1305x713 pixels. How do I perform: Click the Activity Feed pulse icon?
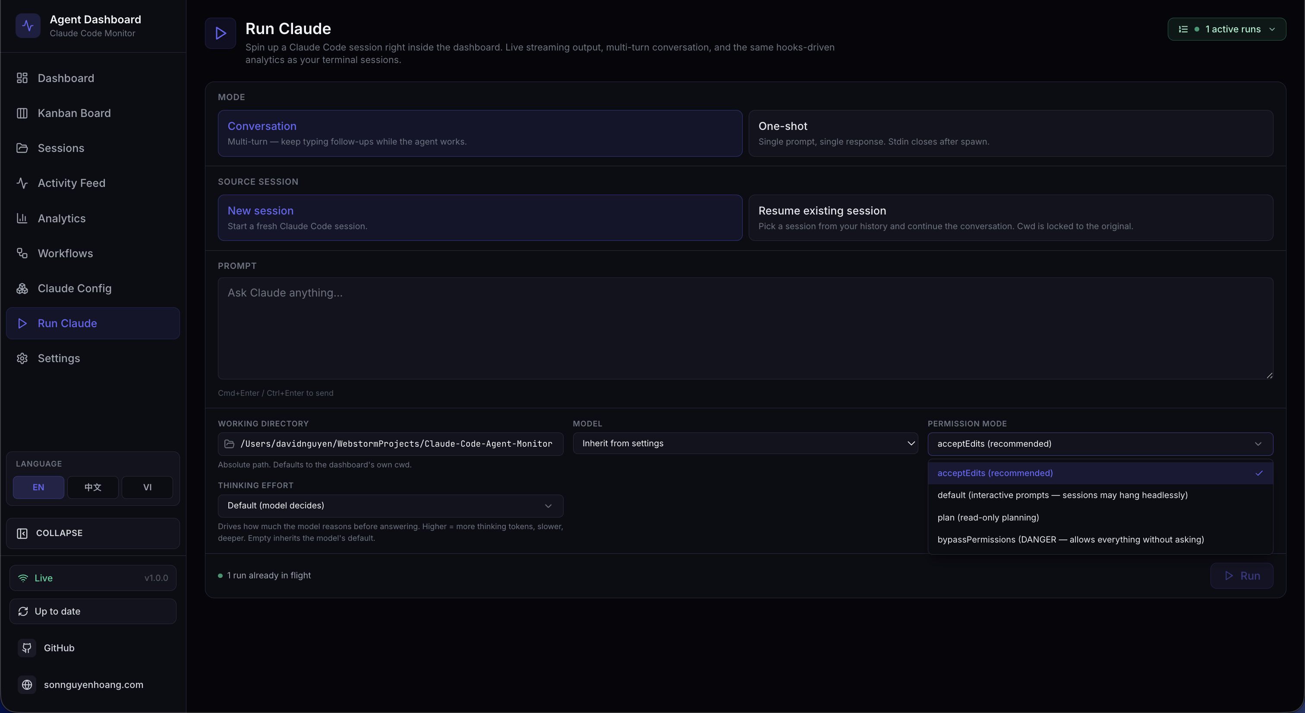click(x=22, y=183)
